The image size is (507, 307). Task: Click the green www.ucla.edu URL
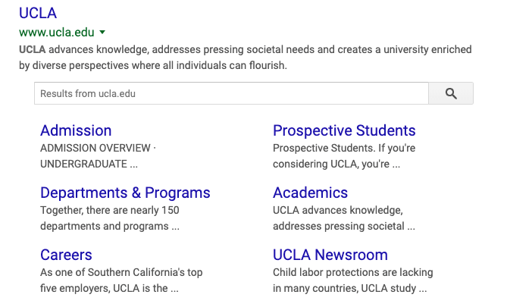pos(57,33)
